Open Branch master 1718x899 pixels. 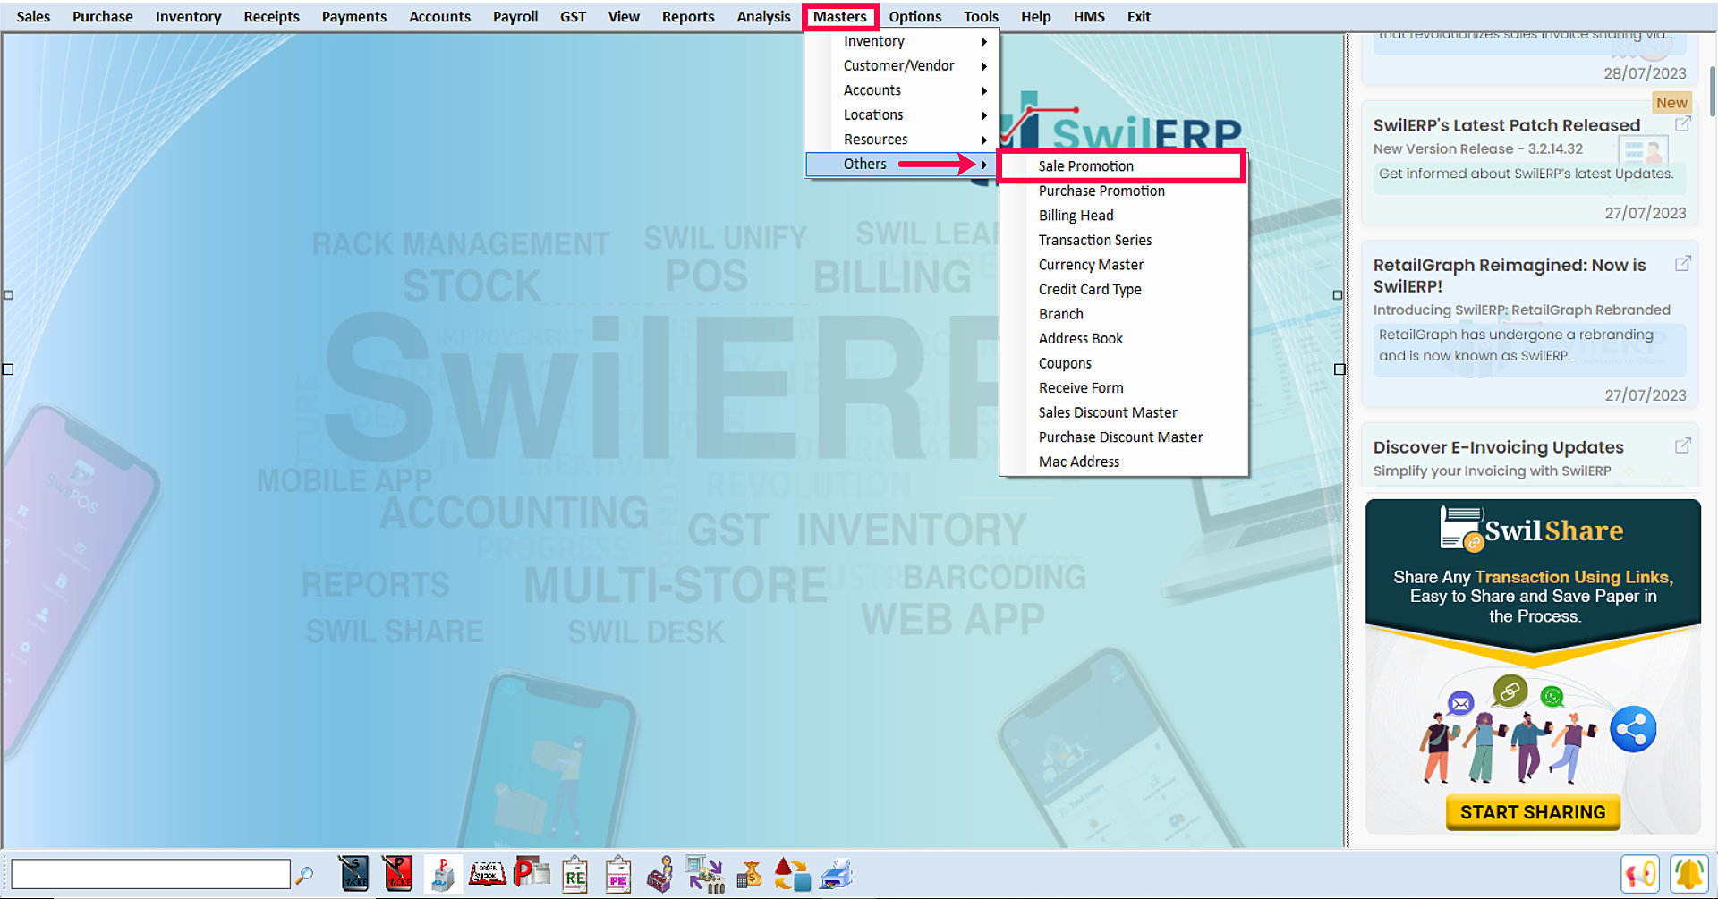(x=1124, y=314)
